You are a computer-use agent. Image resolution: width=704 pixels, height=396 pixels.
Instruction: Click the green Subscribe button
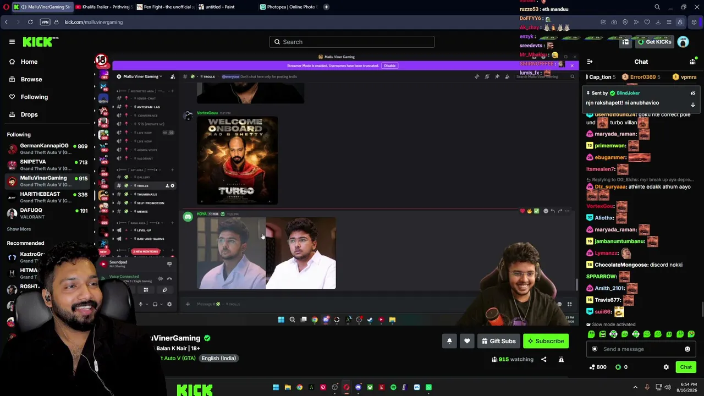click(x=546, y=341)
